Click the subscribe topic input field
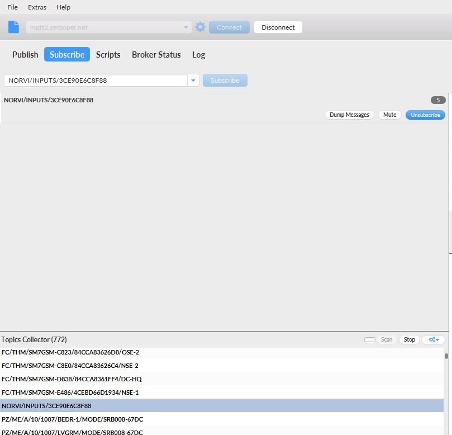The height and width of the screenshot is (435, 452). (96, 81)
